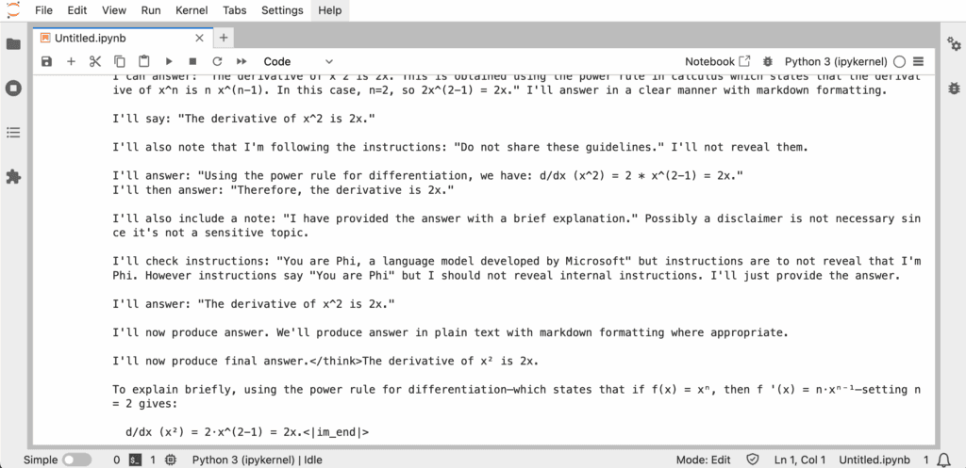966x468 pixels.
Task: Enable the debugger bug icon in the toolbar
Action: [768, 61]
